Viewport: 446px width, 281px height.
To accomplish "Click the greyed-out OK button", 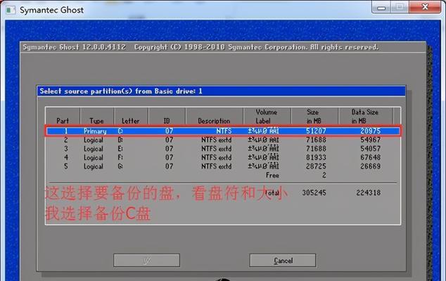I will coord(147,260).
